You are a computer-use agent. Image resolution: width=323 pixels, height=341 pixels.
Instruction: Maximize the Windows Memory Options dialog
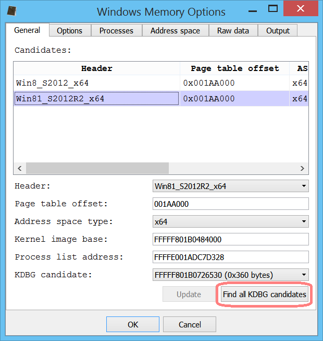273,9
